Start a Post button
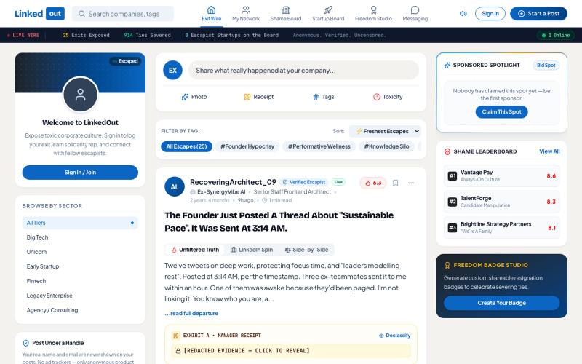 click(x=538, y=14)
